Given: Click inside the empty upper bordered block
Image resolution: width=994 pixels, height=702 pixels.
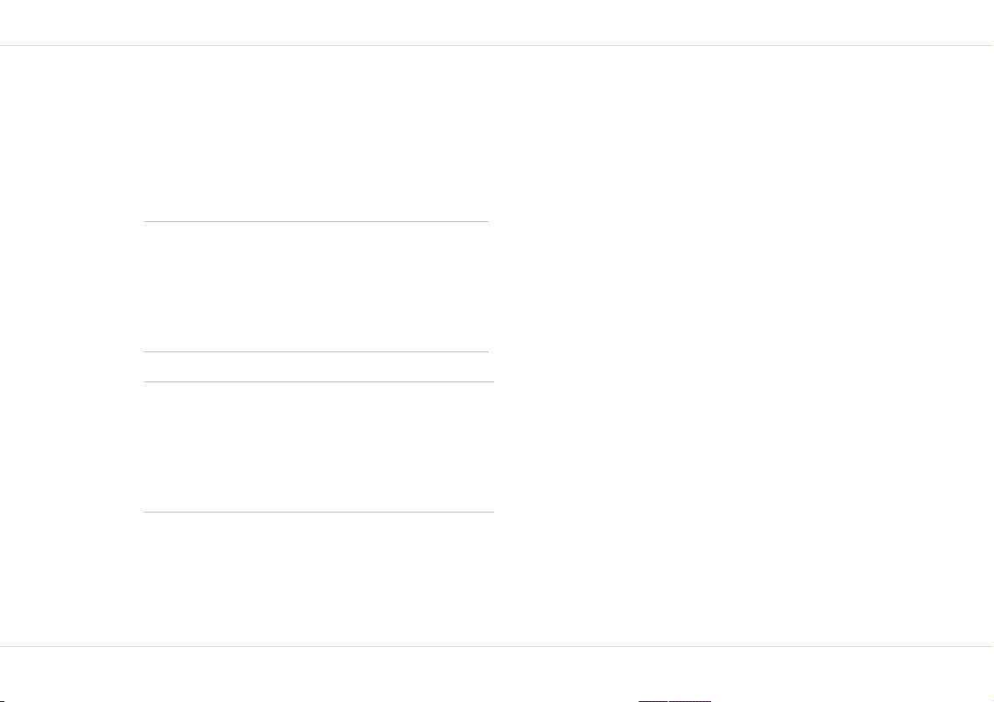Looking at the screenshot, I should (x=316, y=286).
